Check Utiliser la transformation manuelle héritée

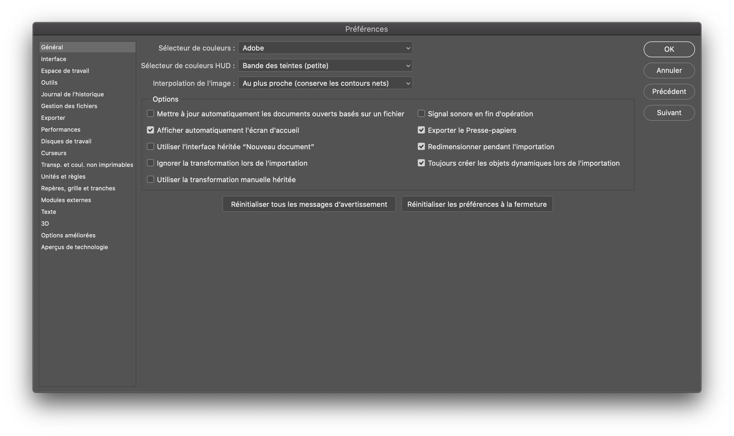150,180
